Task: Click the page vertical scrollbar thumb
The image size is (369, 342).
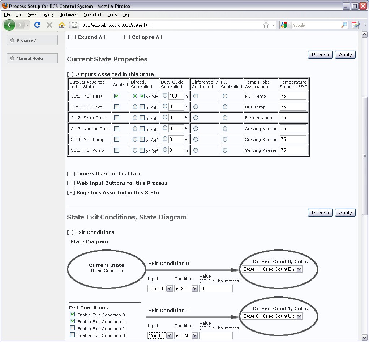Action: pos(364,156)
